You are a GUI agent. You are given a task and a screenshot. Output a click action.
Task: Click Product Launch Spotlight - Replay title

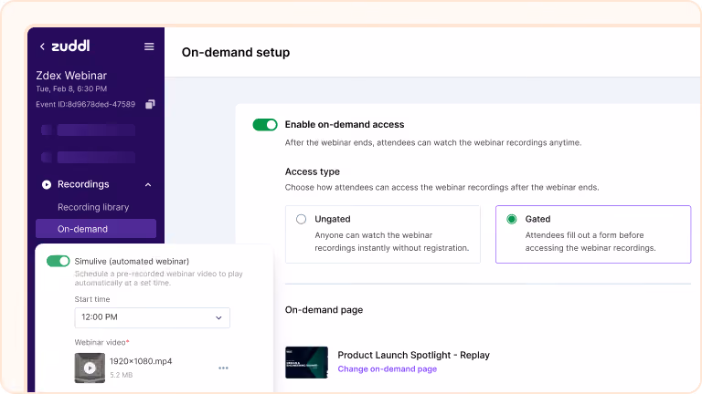coord(414,355)
